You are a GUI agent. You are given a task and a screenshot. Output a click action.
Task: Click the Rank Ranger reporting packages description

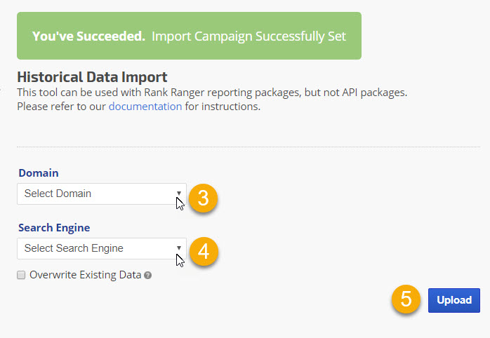[x=212, y=93]
